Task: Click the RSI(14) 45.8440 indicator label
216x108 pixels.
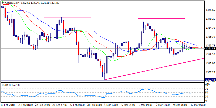Action: point(11,85)
